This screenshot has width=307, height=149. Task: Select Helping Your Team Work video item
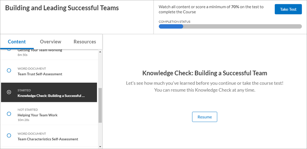click(37, 115)
